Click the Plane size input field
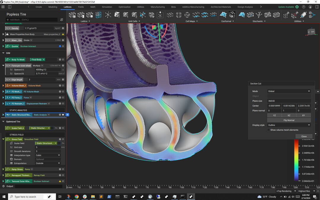Viewport: 320px width, 200px height. (x=289, y=101)
